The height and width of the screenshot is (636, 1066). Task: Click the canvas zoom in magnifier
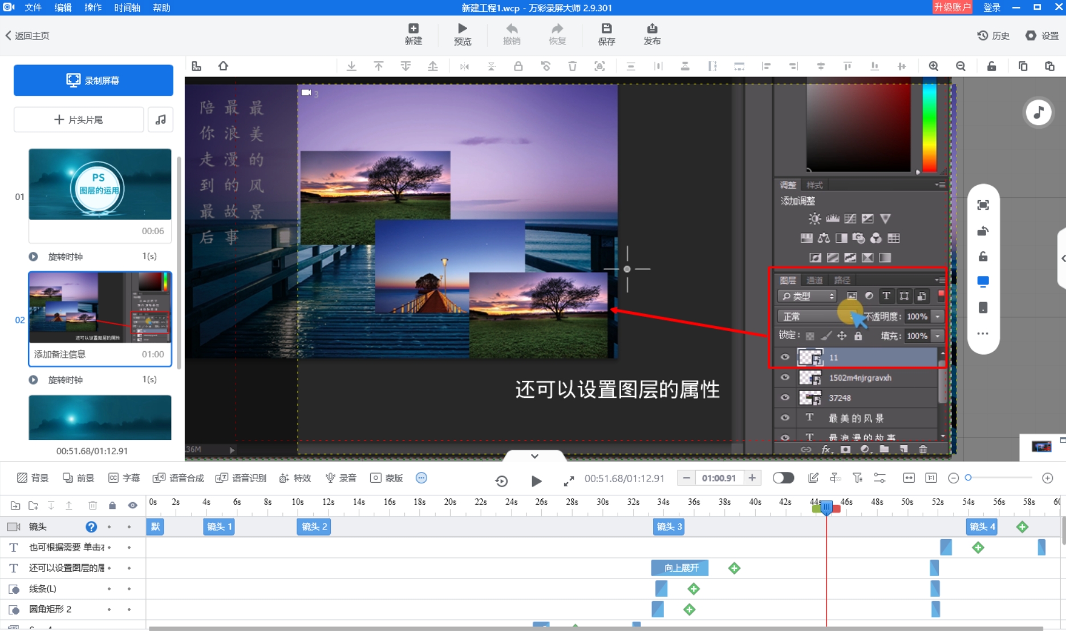tap(934, 66)
